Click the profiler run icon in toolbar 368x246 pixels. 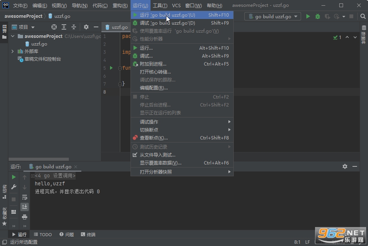point(337,16)
